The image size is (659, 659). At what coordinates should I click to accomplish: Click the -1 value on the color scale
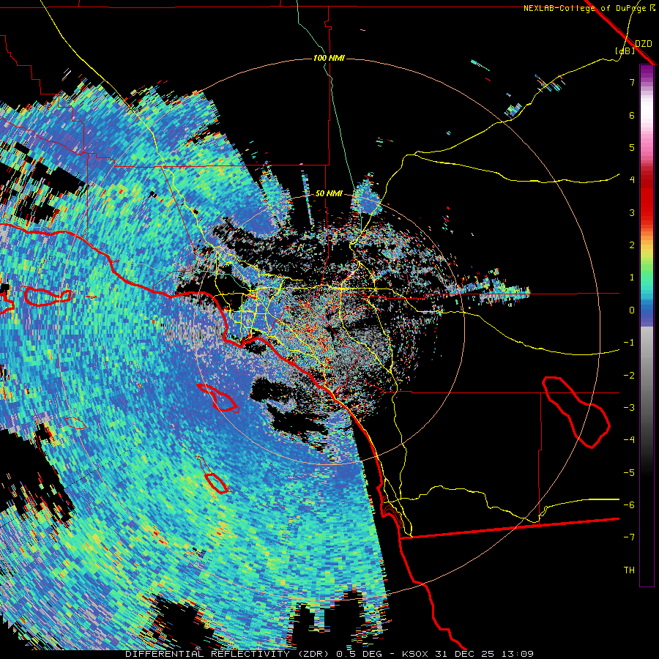tap(629, 343)
